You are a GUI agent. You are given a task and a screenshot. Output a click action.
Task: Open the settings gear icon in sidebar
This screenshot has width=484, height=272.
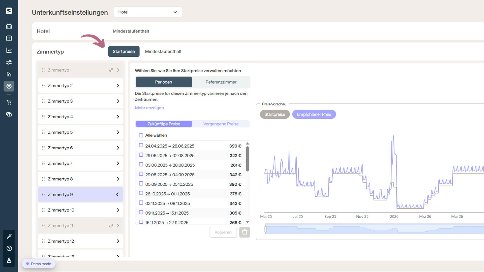tap(9, 86)
